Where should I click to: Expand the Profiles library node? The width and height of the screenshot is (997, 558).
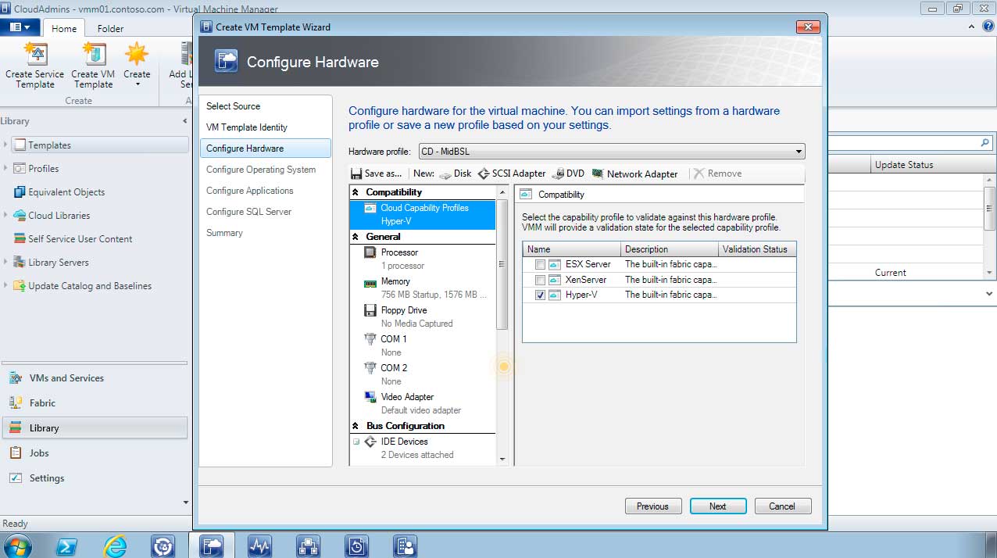click(6, 168)
